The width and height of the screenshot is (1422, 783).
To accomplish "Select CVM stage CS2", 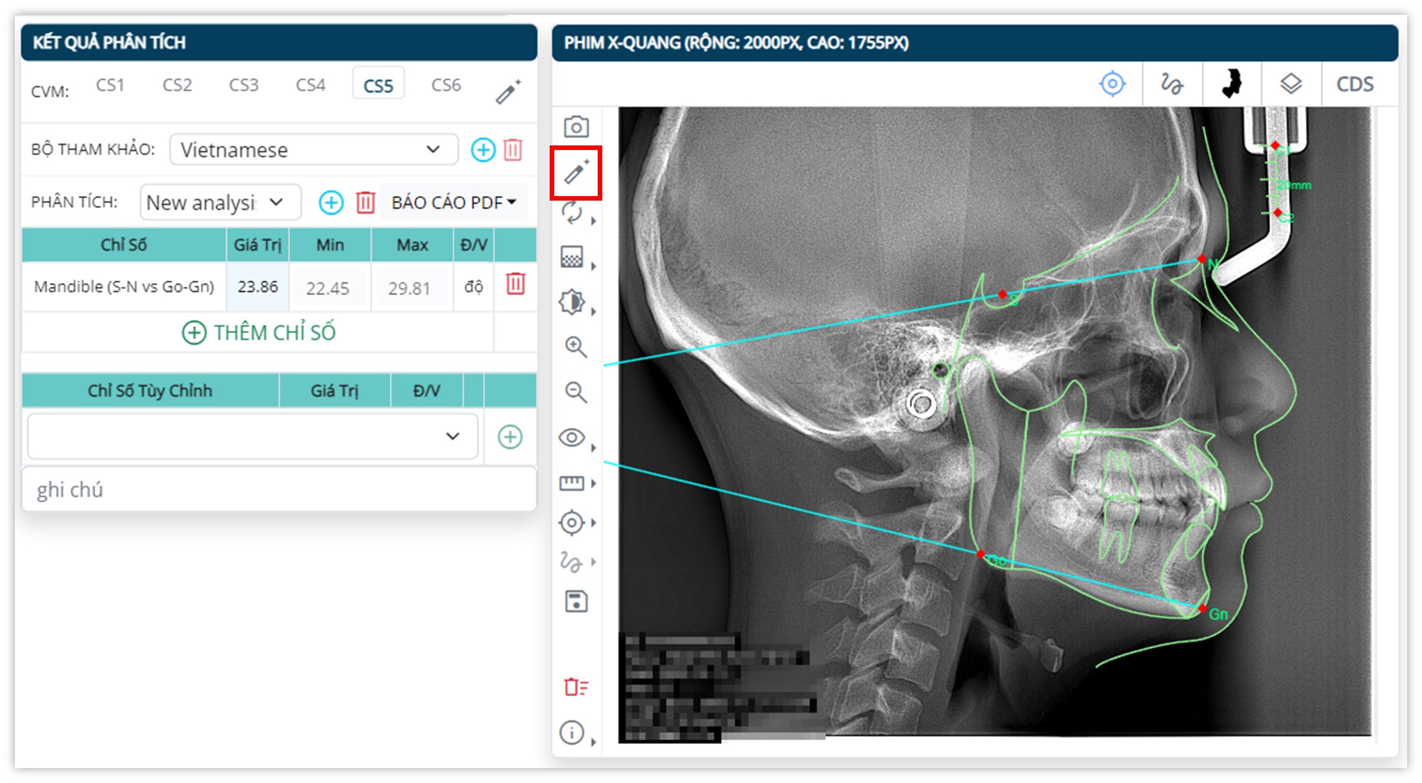I will tap(177, 85).
